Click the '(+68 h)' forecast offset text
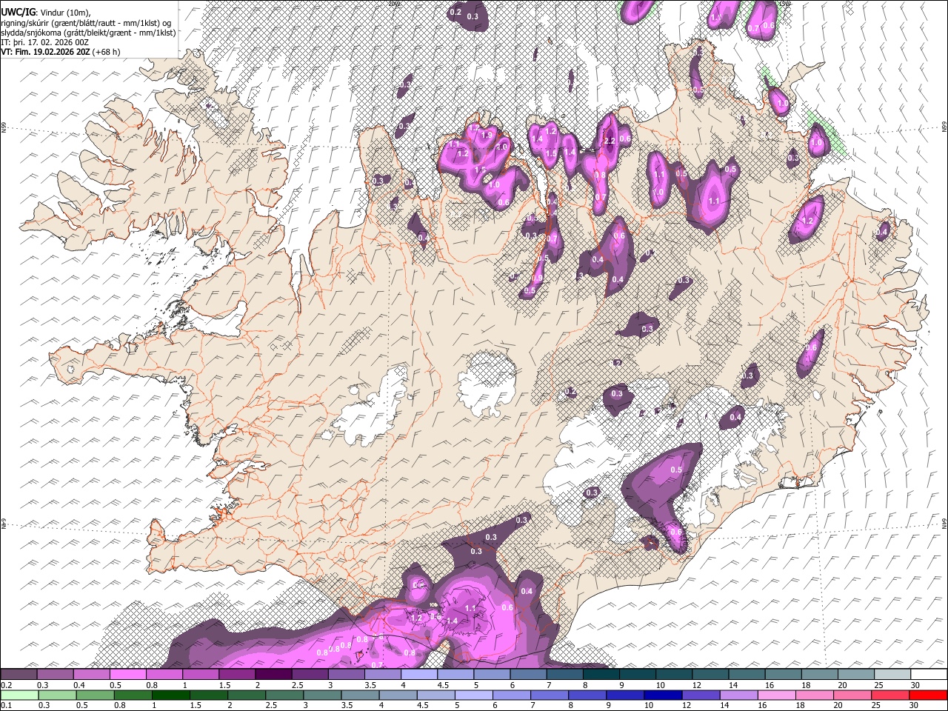948x711 pixels. point(107,52)
